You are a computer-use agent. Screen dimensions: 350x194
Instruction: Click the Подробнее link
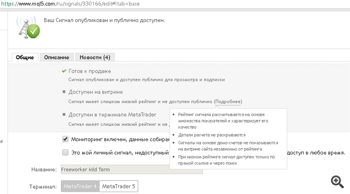pos(228,102)
